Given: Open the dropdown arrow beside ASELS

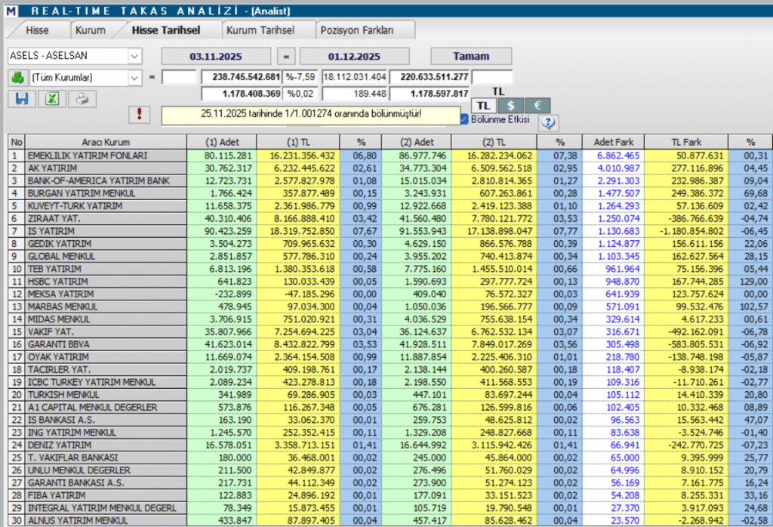Looking at the screenshot, I should click(134, 56).
